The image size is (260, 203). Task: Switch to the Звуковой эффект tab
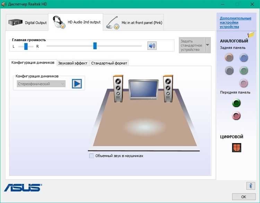click(73, 63)
